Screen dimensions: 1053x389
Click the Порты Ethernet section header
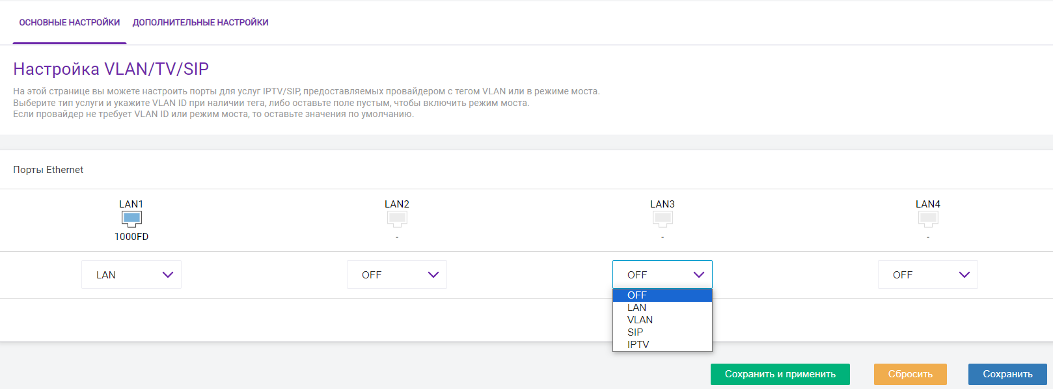coord(48,170)
